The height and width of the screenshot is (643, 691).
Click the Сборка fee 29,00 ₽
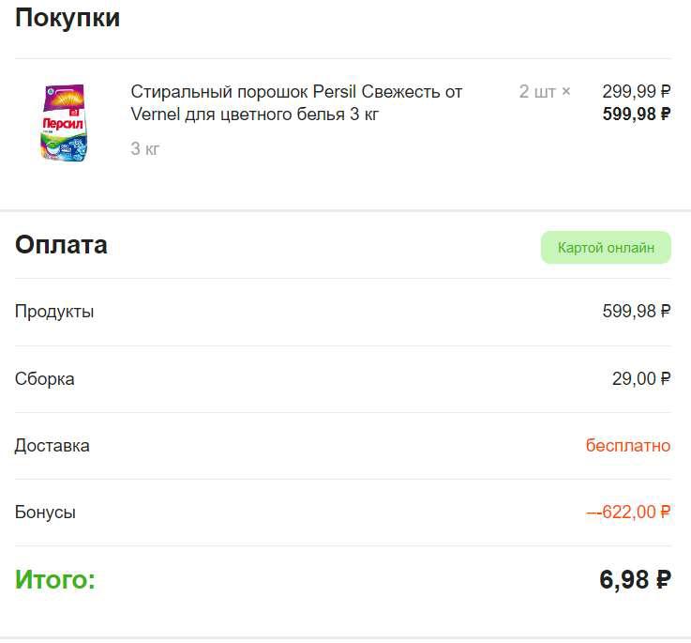(x=641, y=378)
